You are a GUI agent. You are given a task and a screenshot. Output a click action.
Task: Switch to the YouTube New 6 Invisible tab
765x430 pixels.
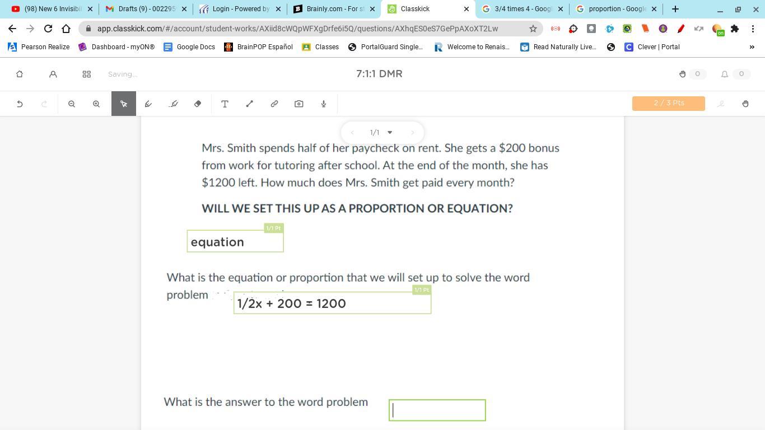pyautogui.click(x=53, y=9)
